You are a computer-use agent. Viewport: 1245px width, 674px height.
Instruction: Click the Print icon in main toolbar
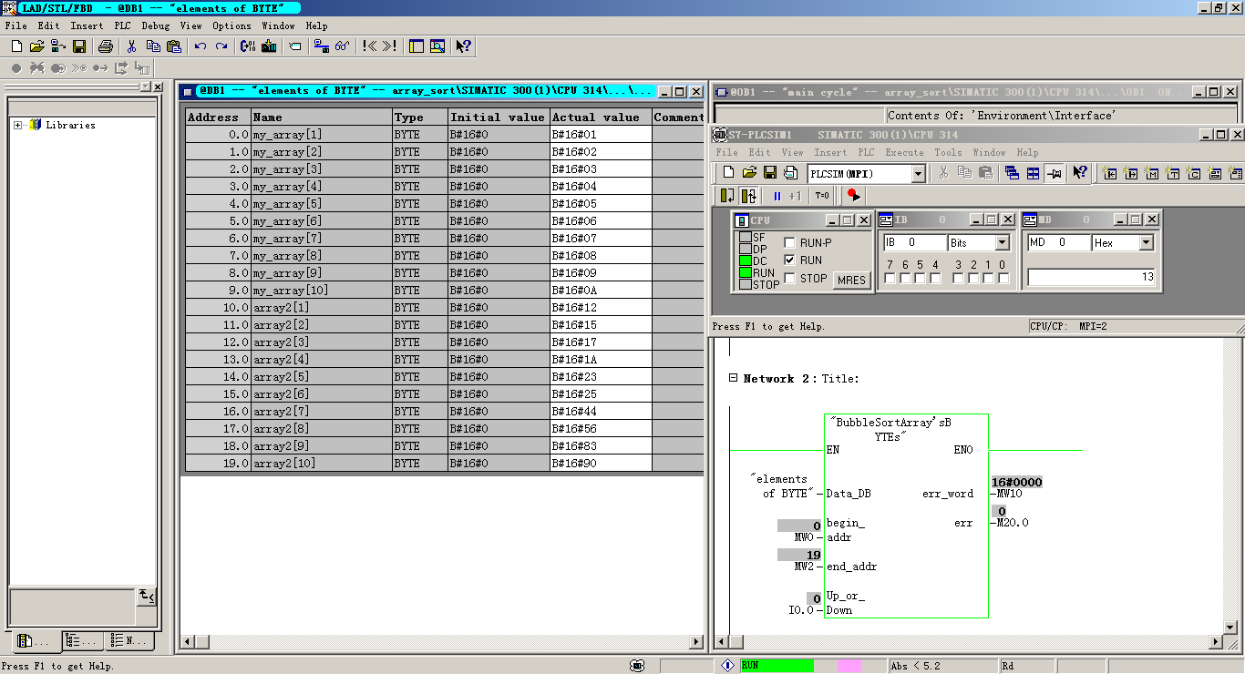(x=105, y=46)
